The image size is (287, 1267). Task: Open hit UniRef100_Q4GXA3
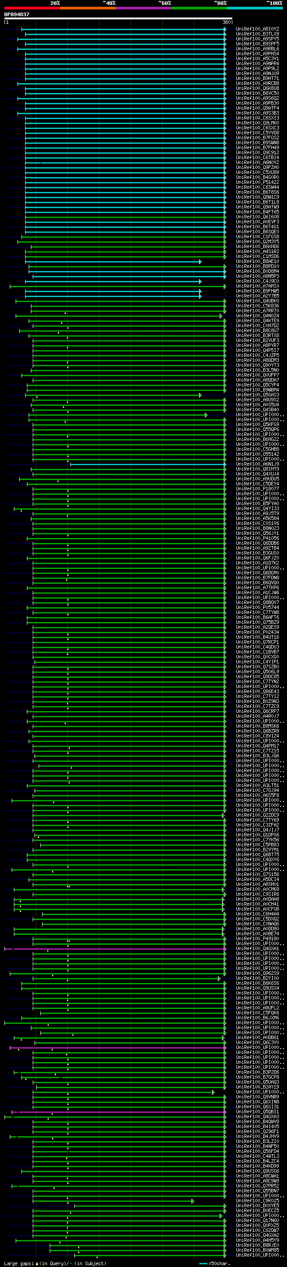[x=257, y=1116]
